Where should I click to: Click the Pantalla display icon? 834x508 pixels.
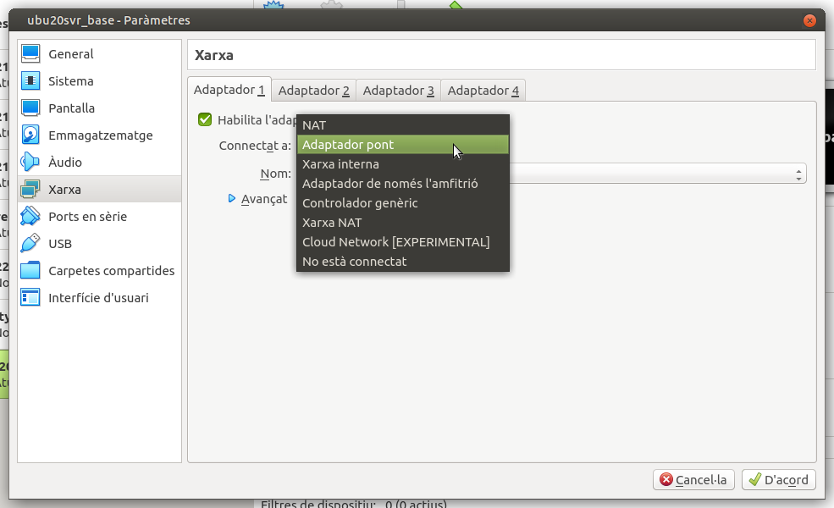coord(30,108)
